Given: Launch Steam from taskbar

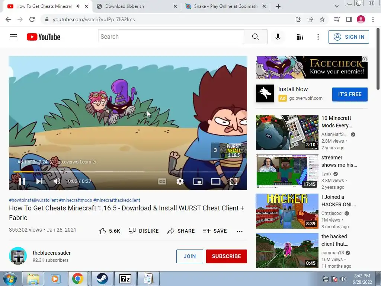Looking at the screenshot, I should [102, 279].
